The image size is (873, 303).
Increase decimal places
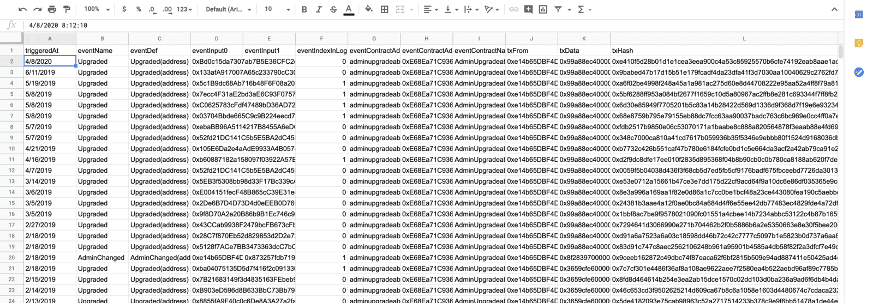168,9
